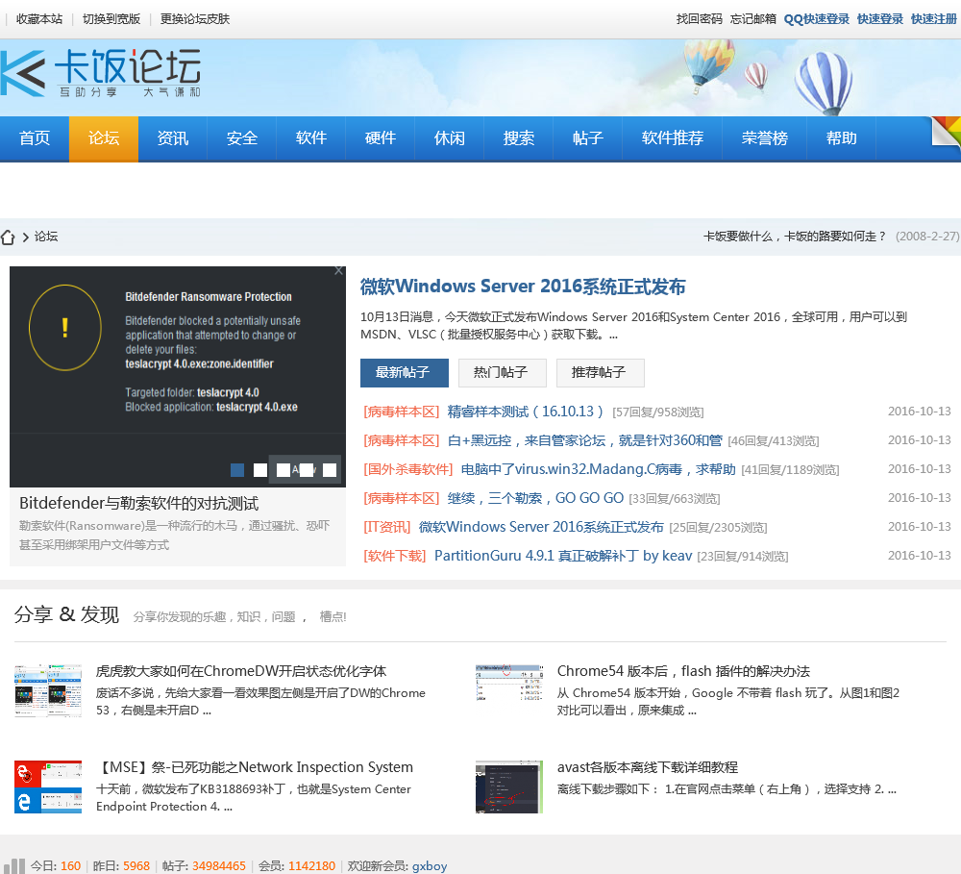Switch to 热门帖子 tab
This screenshot has width=961, height=874.
coord(503,373)
